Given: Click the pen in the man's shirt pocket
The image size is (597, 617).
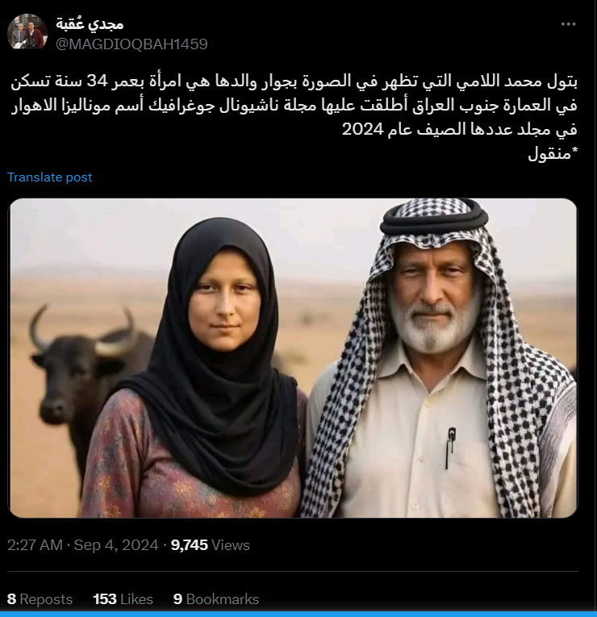Looking at the screenshot, I should pos(450,448).
